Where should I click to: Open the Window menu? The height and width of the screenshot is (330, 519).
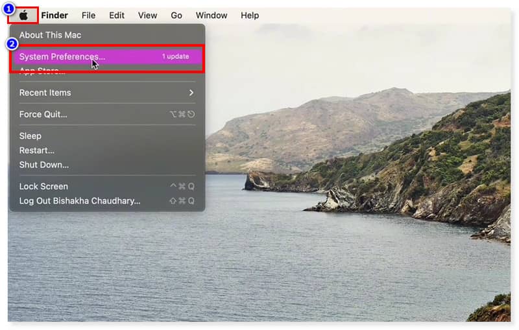(x=211, y=16)
